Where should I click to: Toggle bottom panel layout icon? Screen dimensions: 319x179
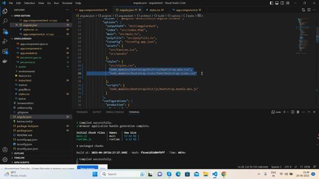click(277, 3)
